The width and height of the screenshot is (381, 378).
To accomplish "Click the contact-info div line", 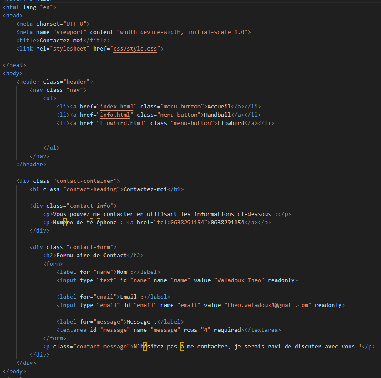I will [x=73, y=206].
